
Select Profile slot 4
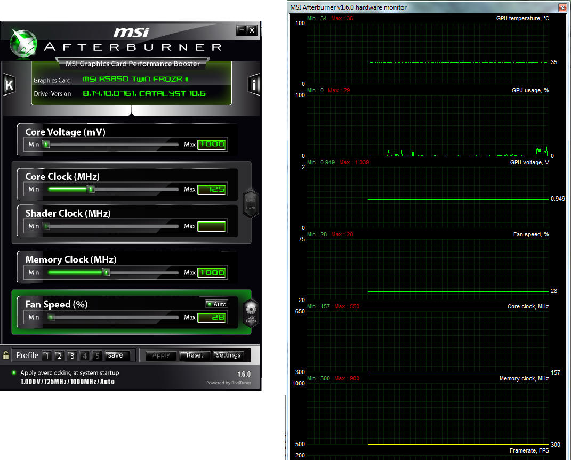pyautogui.click(x=84, y=355)
